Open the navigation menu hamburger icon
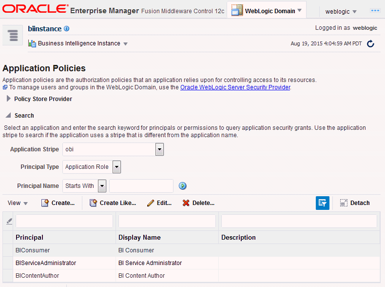Image resolution: width=385 pixels, height=287 pixels. pos(13,35)
